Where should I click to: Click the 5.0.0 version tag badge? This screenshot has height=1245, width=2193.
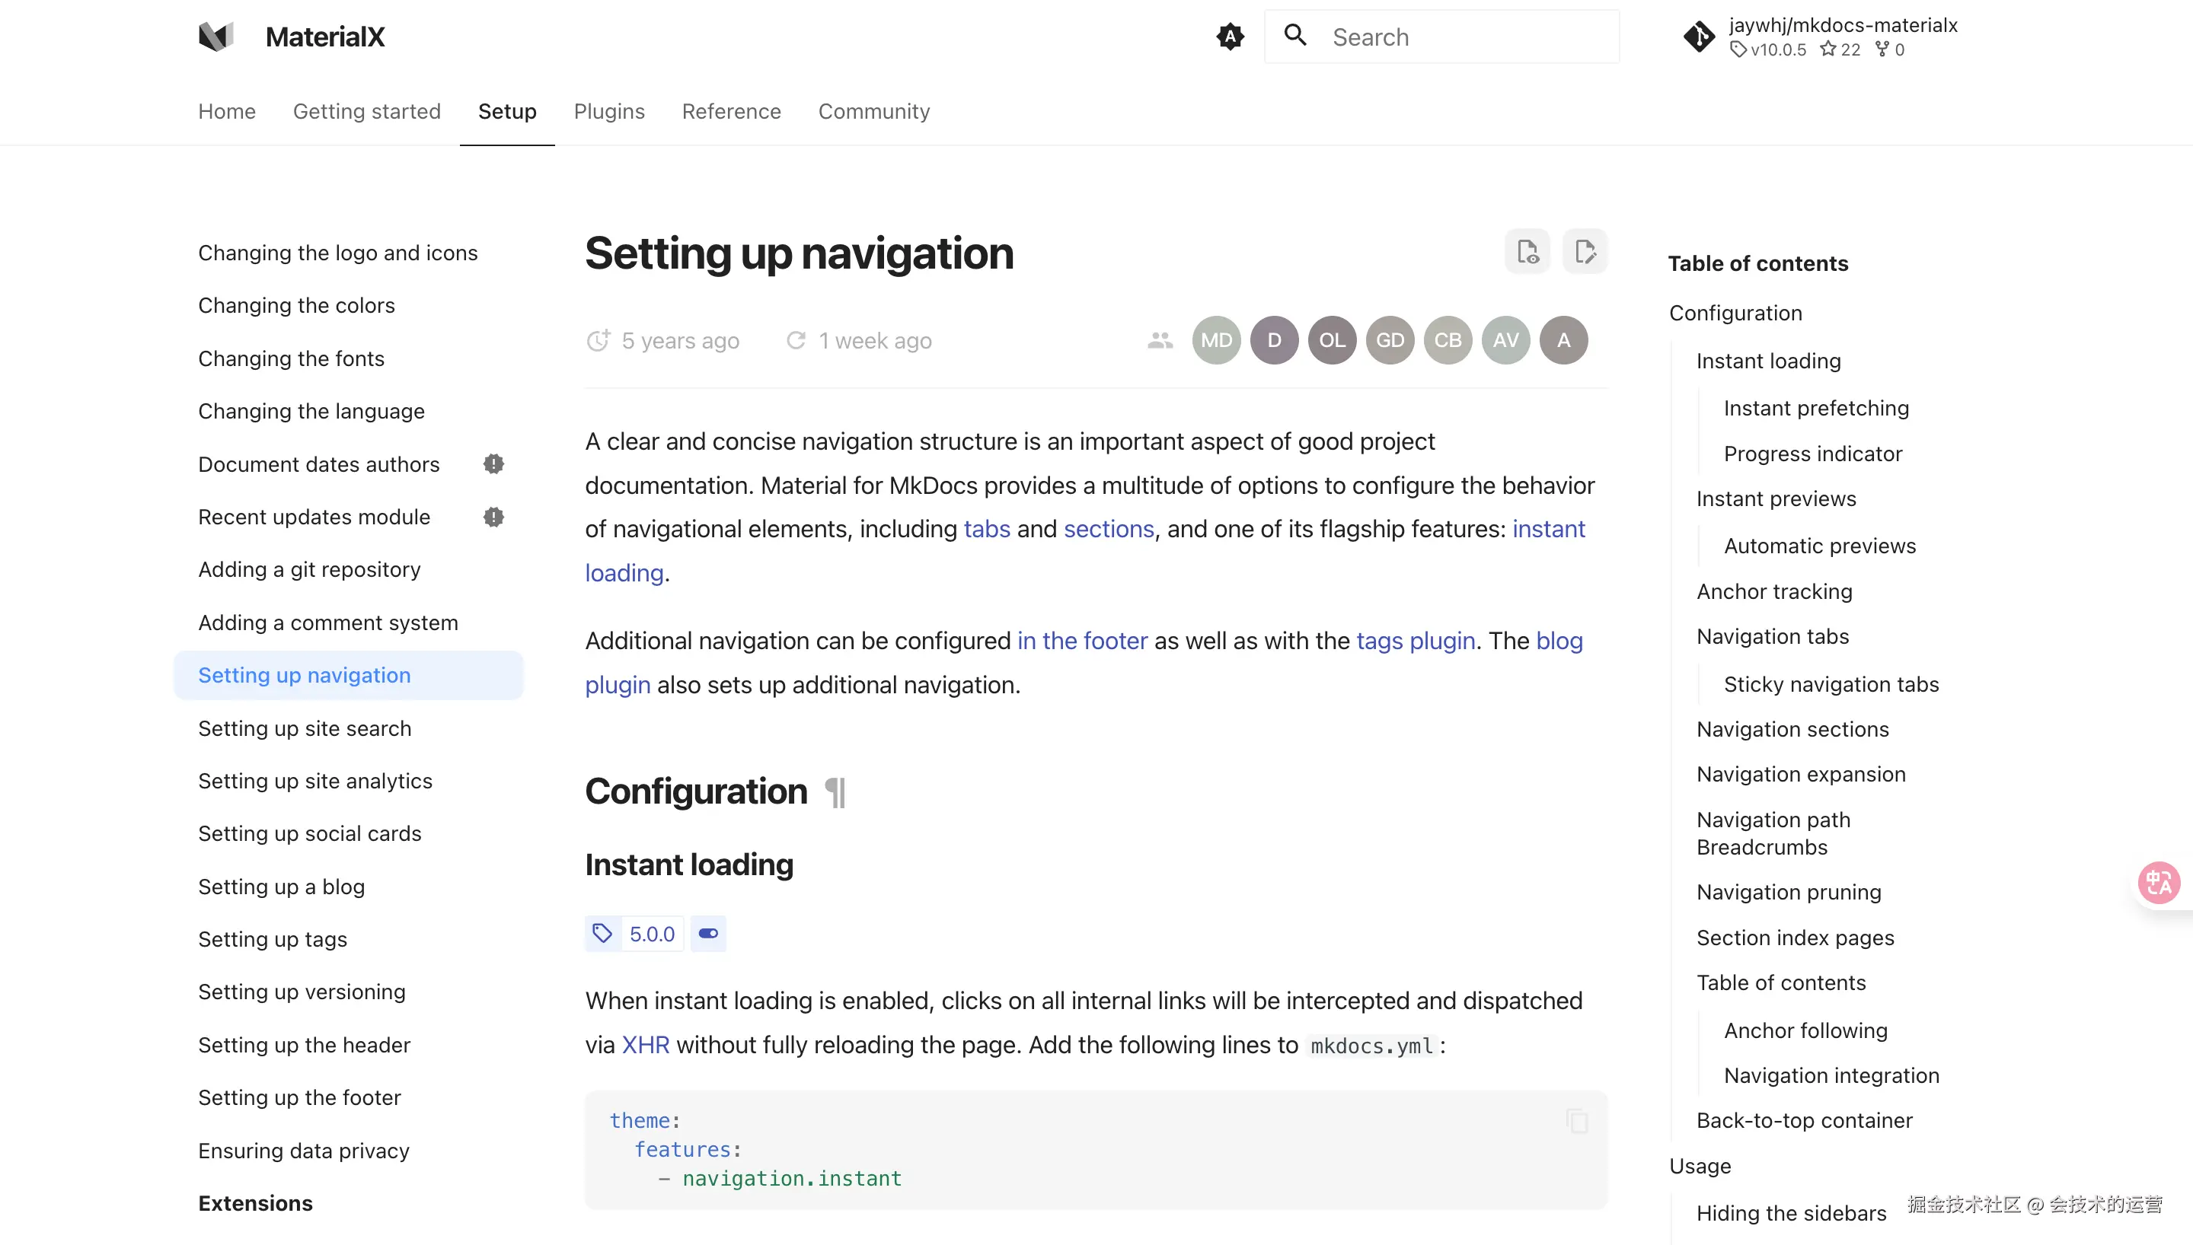pyautogui.click(x=652, y=935)
